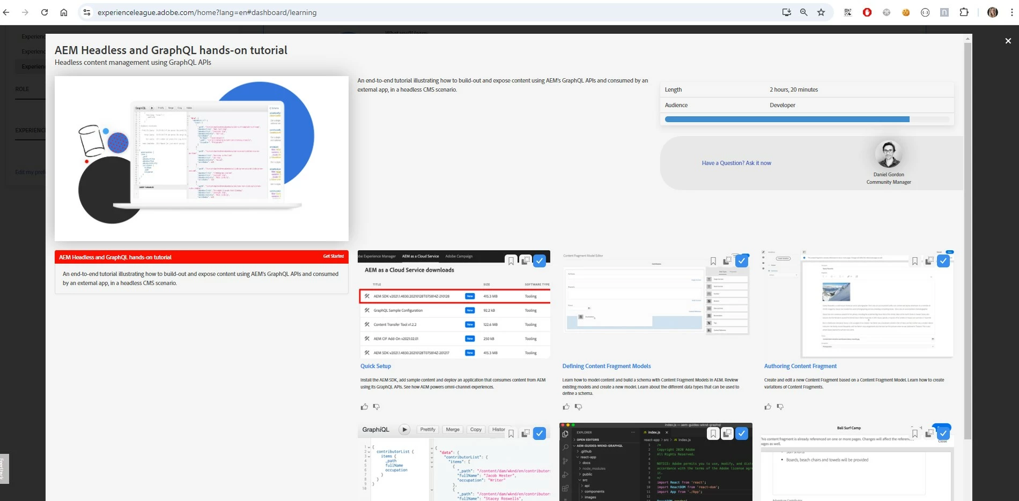
Task: Click the '2 hours, 20 minutes' length value
Action: coord(794,89)
